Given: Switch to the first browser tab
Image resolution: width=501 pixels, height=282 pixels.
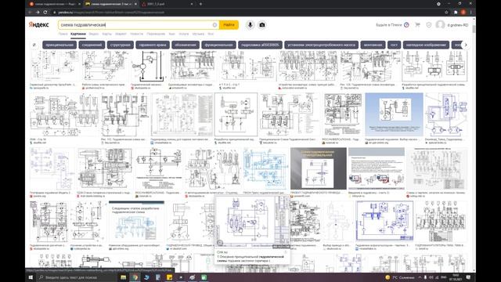Looking at the screenshot, I should pyautogui.click(x=54, y=4).
